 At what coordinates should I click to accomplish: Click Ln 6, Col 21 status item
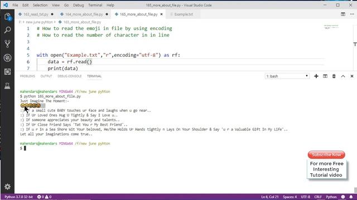click(270, 197)
